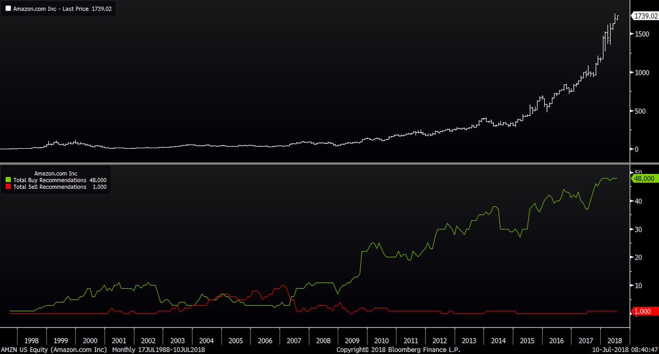The image size is (659, 354).
Task: Click the green 48.000 axis value tag
Action: point(645,179)
